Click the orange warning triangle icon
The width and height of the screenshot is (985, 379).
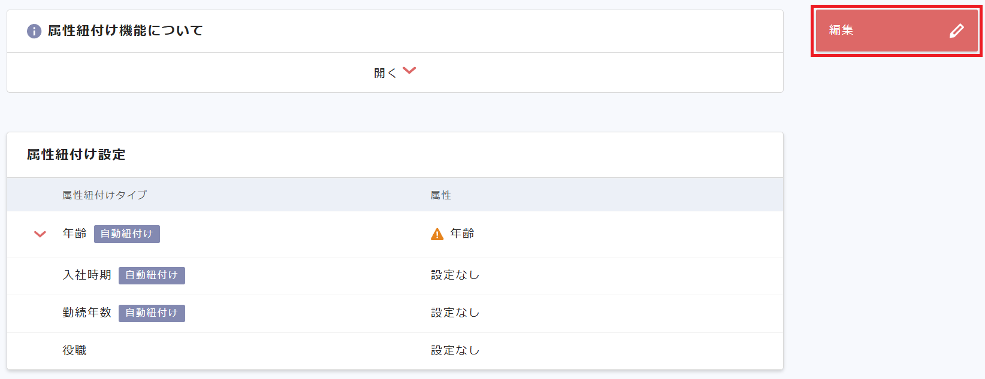(437, 234)
